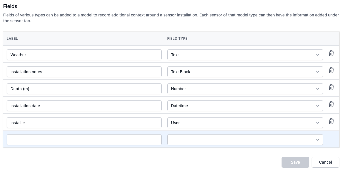
Task: Open the Datetime field type dropdown
Action: [x=245, y=106]
